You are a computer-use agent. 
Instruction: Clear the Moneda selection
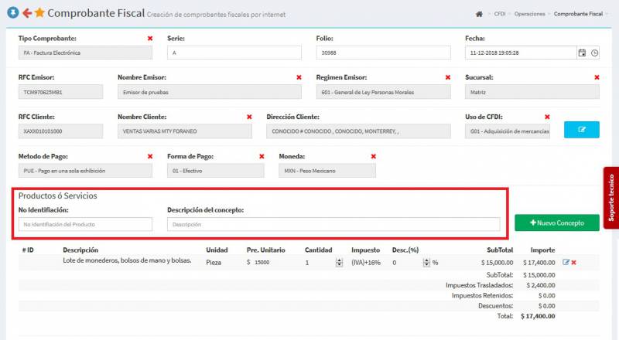click(x=373, y=156)
